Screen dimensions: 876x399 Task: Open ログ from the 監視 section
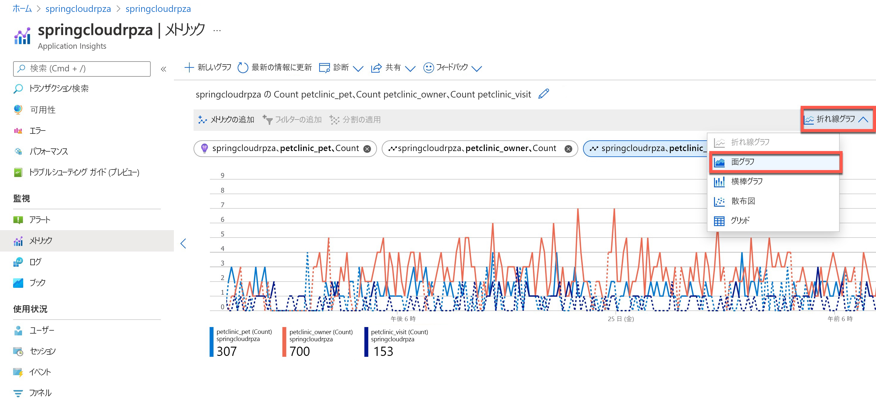pyautogui.click(x=35, y=261)
